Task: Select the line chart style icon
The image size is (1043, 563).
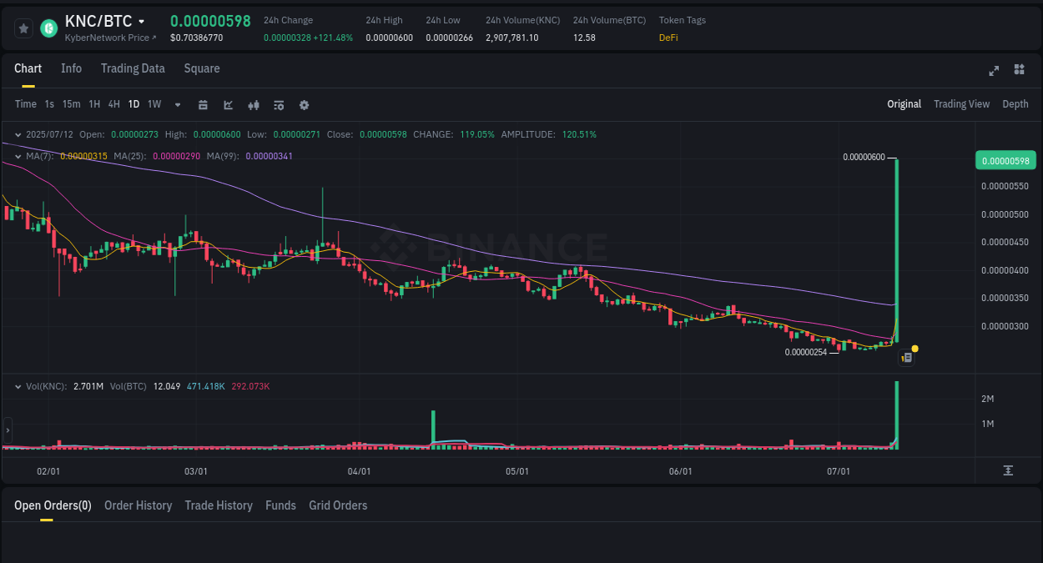Action: coord(228,104)
